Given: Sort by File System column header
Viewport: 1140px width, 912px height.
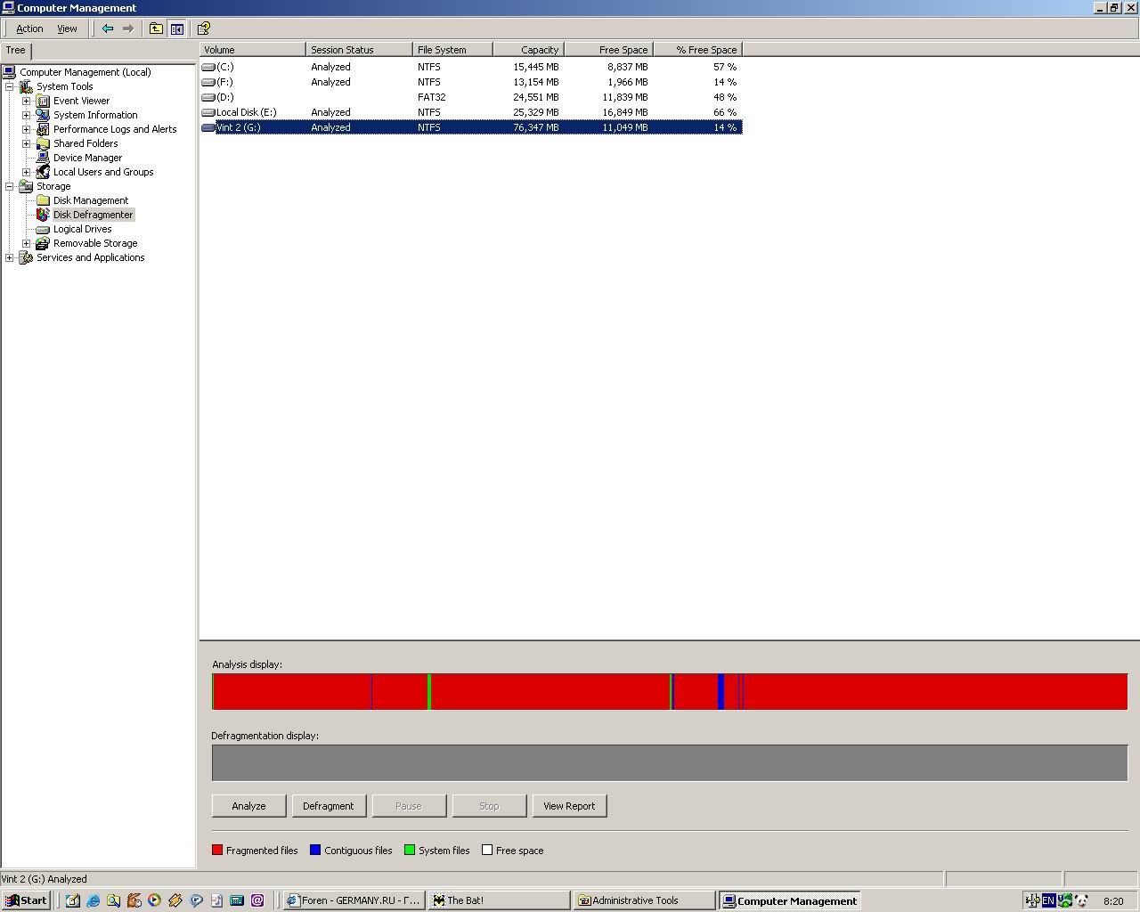Looking at the screenshot, I should pyautogui.click(x=453, y=50).
